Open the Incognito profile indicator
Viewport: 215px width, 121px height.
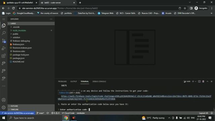[x=201, y=8]
